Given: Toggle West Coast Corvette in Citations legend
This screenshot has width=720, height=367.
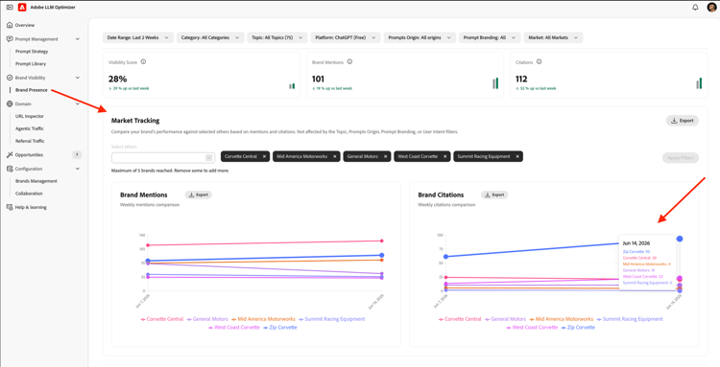Looking at the screenshot, I should (532, 327).
